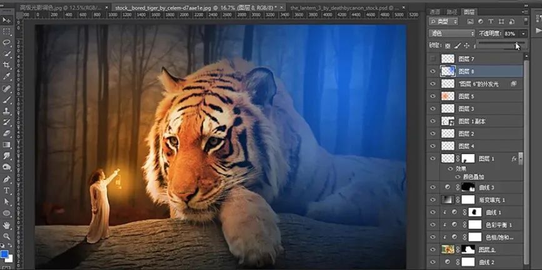Viewport: 542px width, 270px height.
Task: Toggle visibility of 渐变填充 1 layer
Action: click(x=432, y=200)
